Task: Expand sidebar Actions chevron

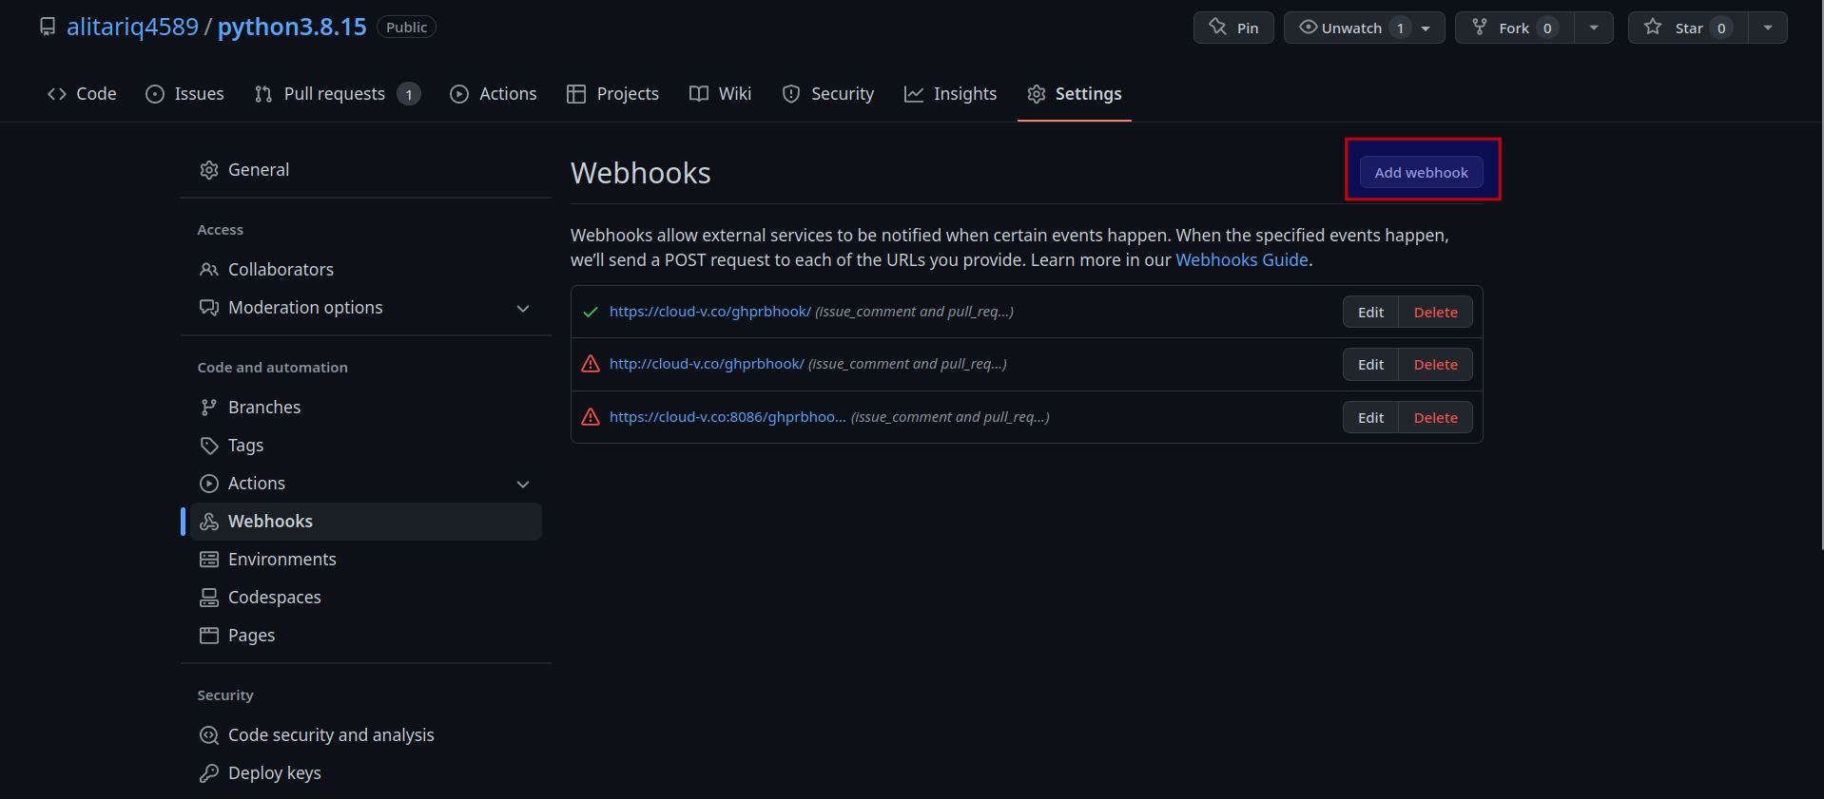Action: pos(523,485)
